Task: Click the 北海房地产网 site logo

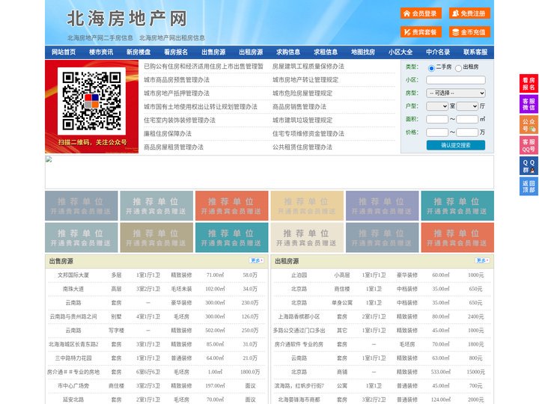Action: click(x=127, y=19)
